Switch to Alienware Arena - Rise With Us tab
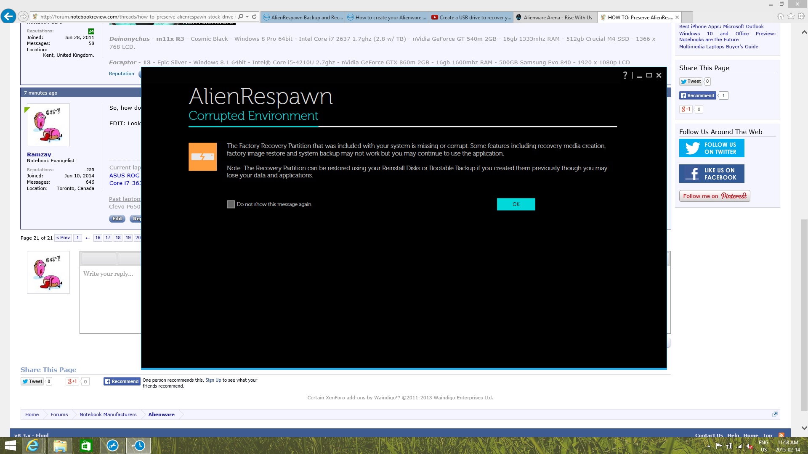Viewport: 808px width, 454px height. 555,17
